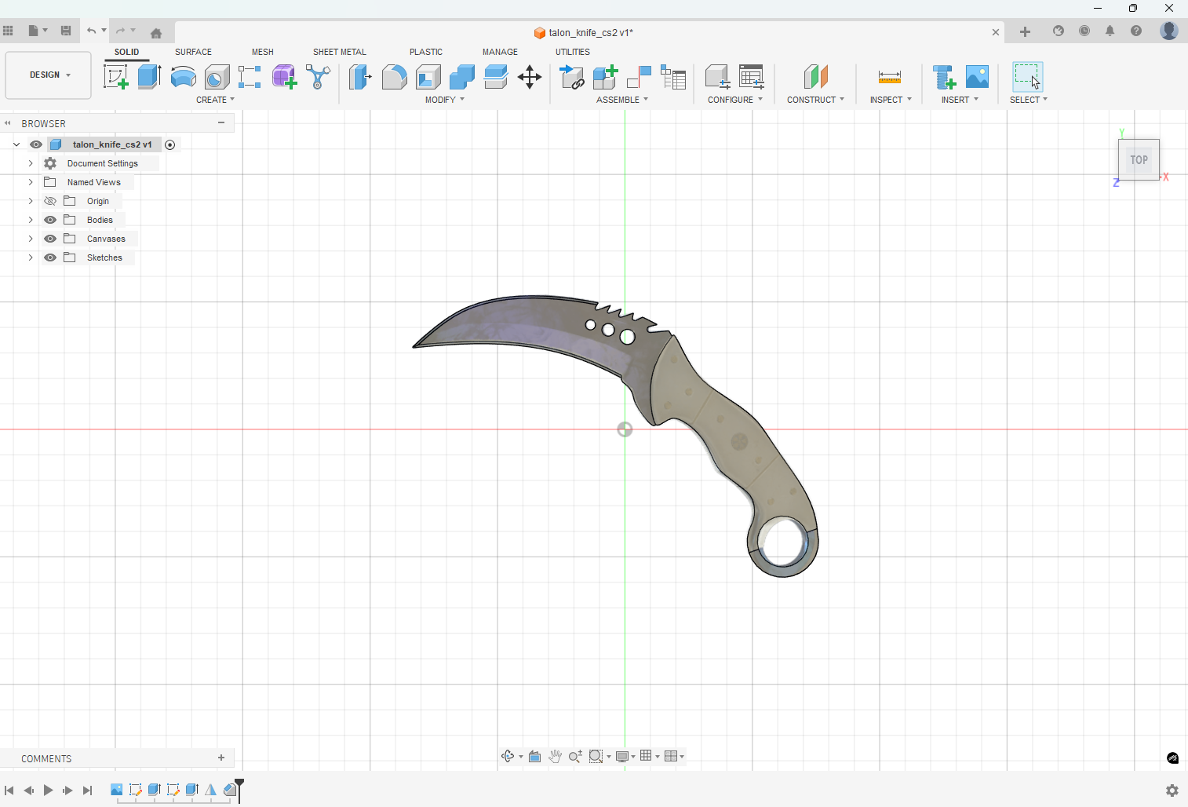Click the TOP face of view cube
The width and height of the screenshot is (1188, 807).
coord(1139,160)
